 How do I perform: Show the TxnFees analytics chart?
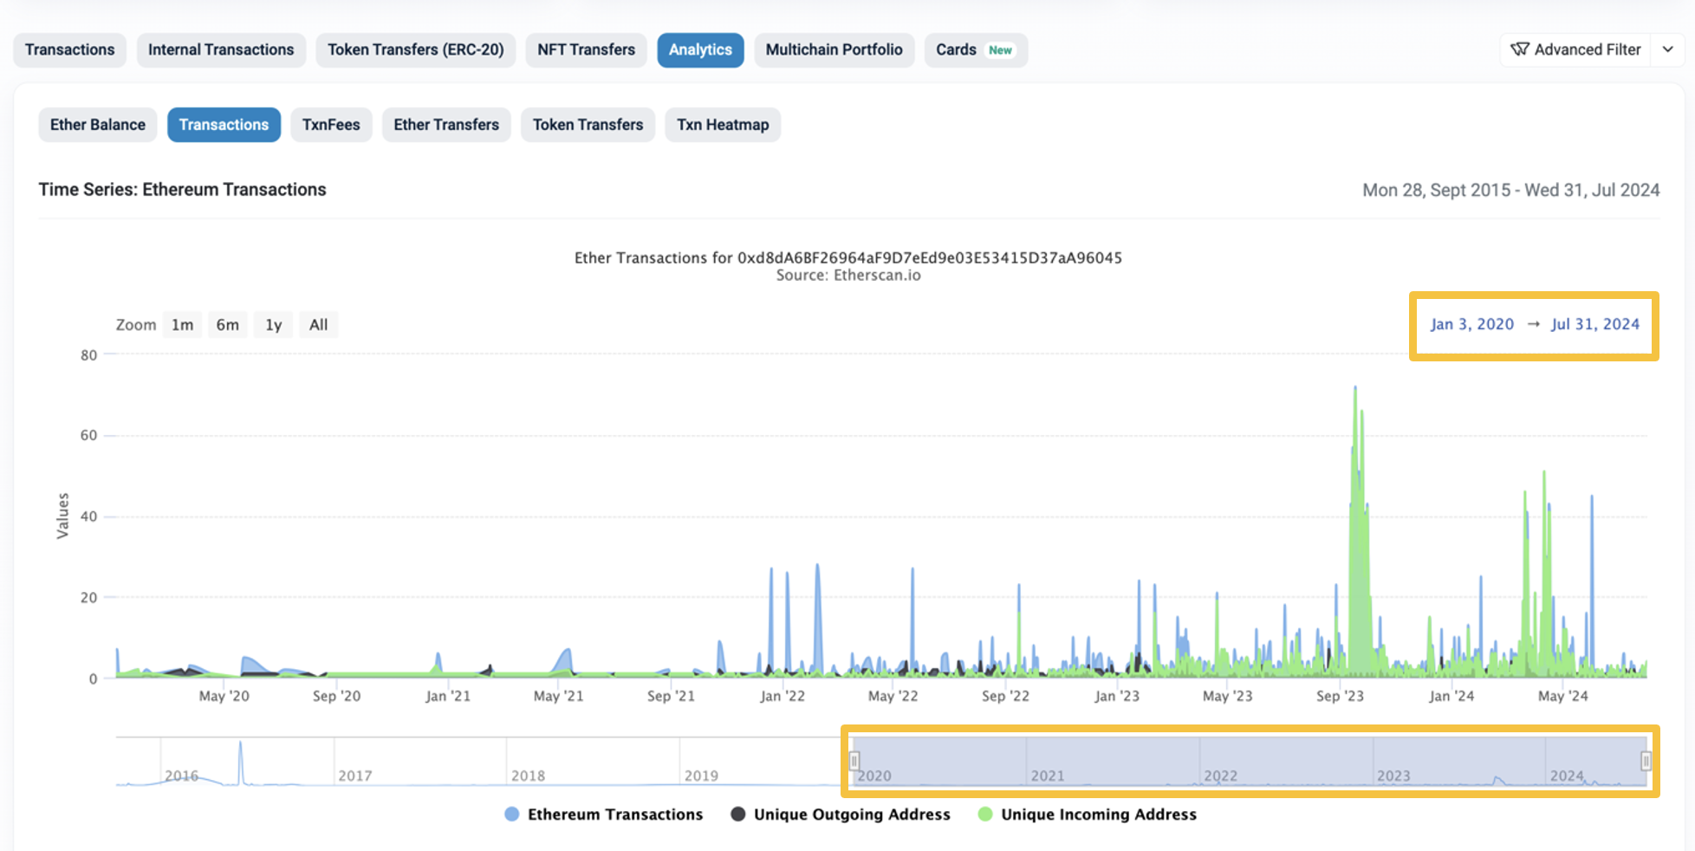(330, 125)
